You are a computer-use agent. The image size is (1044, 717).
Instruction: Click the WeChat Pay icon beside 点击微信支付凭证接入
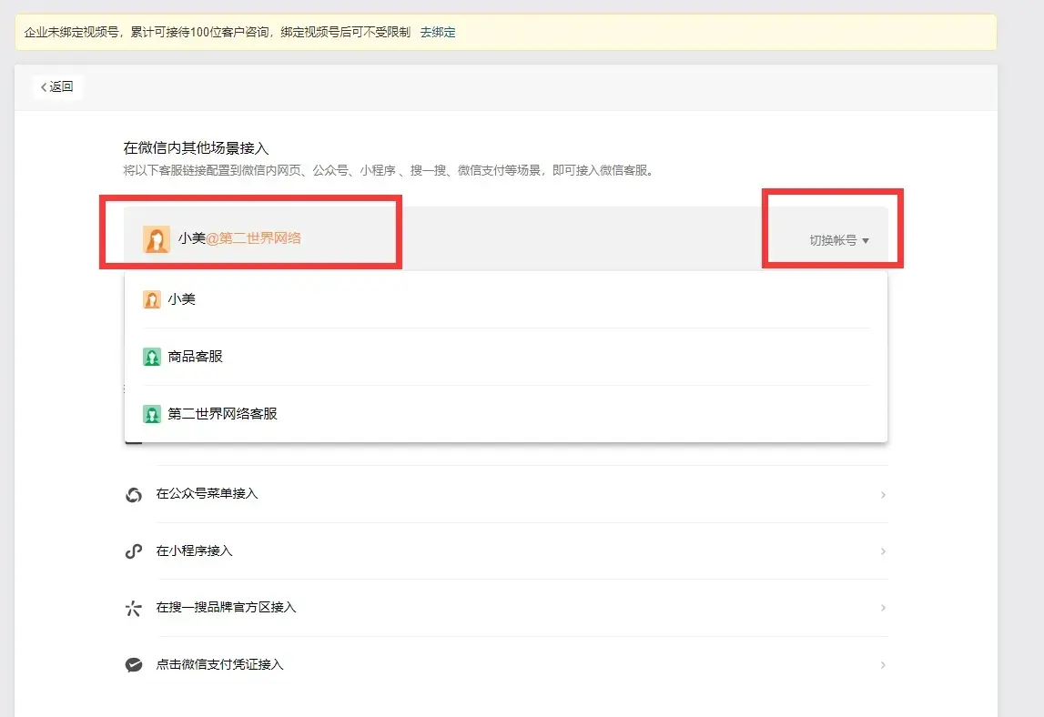point(134,665)
